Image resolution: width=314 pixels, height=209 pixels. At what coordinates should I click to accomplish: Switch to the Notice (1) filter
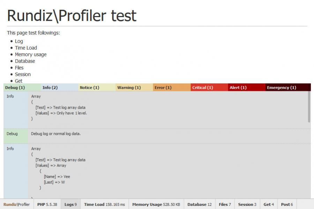[x=89, y=87]
